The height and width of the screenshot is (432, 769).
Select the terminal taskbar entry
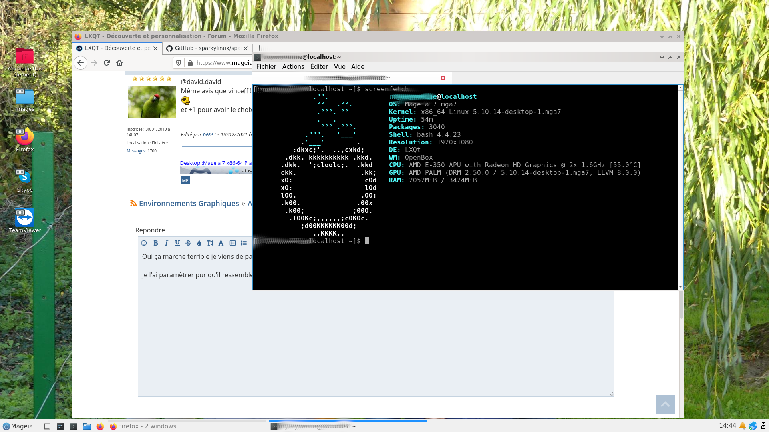point(348,426)
